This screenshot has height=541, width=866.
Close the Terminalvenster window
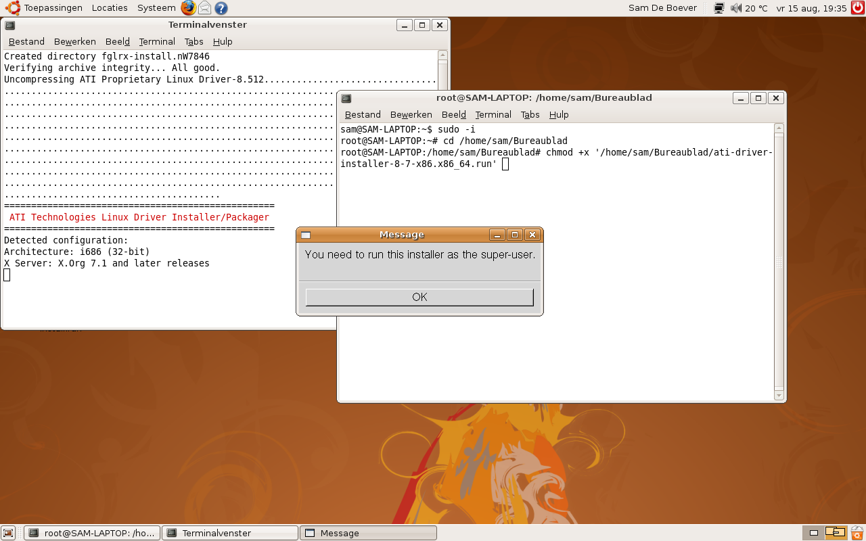tap(440, 25)
